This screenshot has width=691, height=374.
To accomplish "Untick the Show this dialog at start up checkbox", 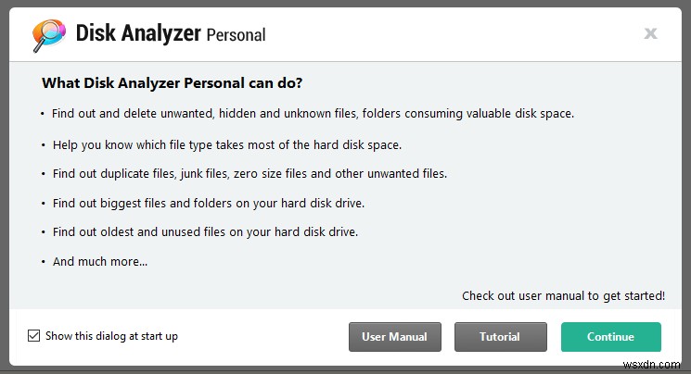I will click(34, 336).
